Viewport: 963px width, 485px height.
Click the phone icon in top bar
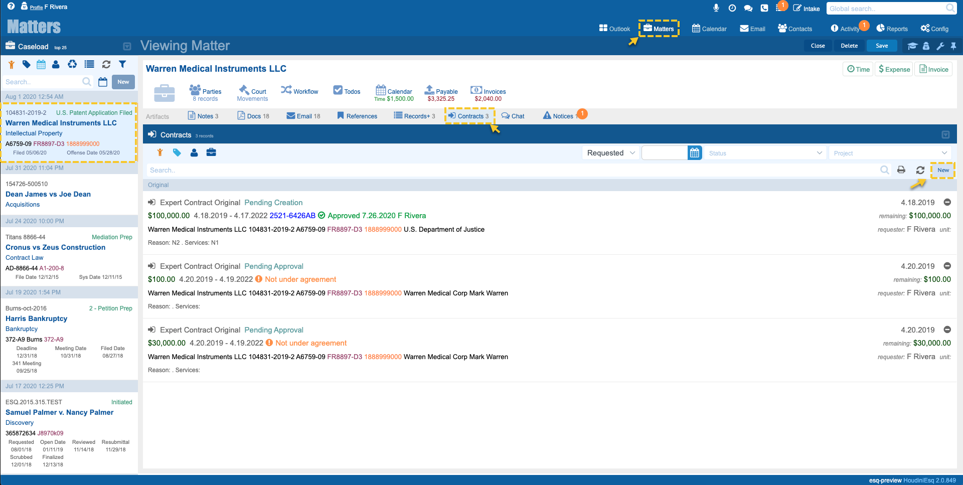point(764,8)
